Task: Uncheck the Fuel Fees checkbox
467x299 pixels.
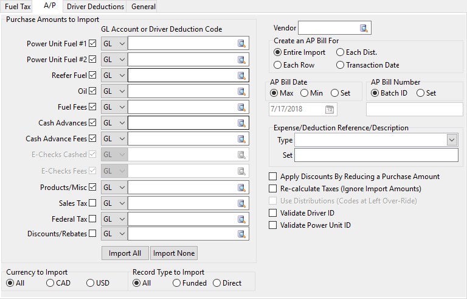Action: tap(92, 107)
